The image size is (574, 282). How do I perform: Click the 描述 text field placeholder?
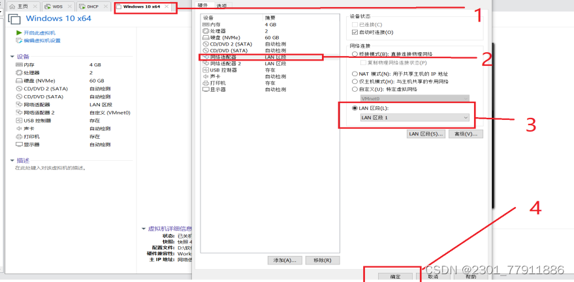(x=50, y=169)
